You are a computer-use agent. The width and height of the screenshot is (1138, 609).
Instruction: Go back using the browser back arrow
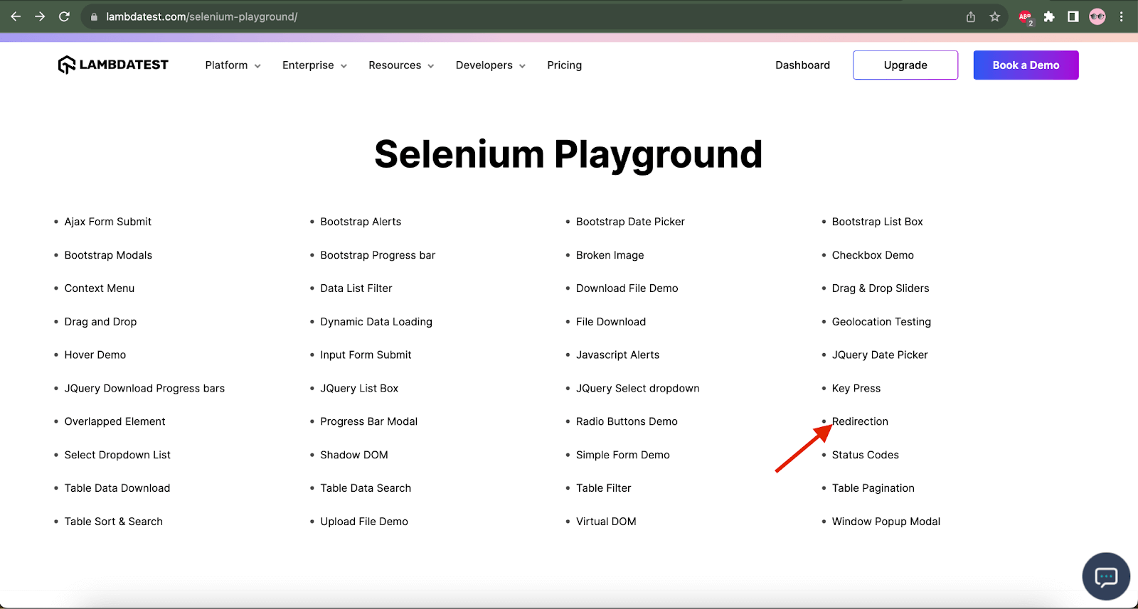click(16, 16)
